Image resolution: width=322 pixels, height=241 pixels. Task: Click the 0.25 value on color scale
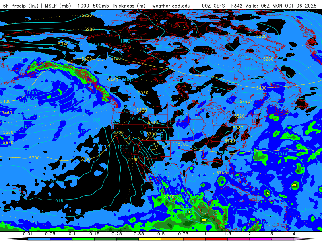[117, 234]
